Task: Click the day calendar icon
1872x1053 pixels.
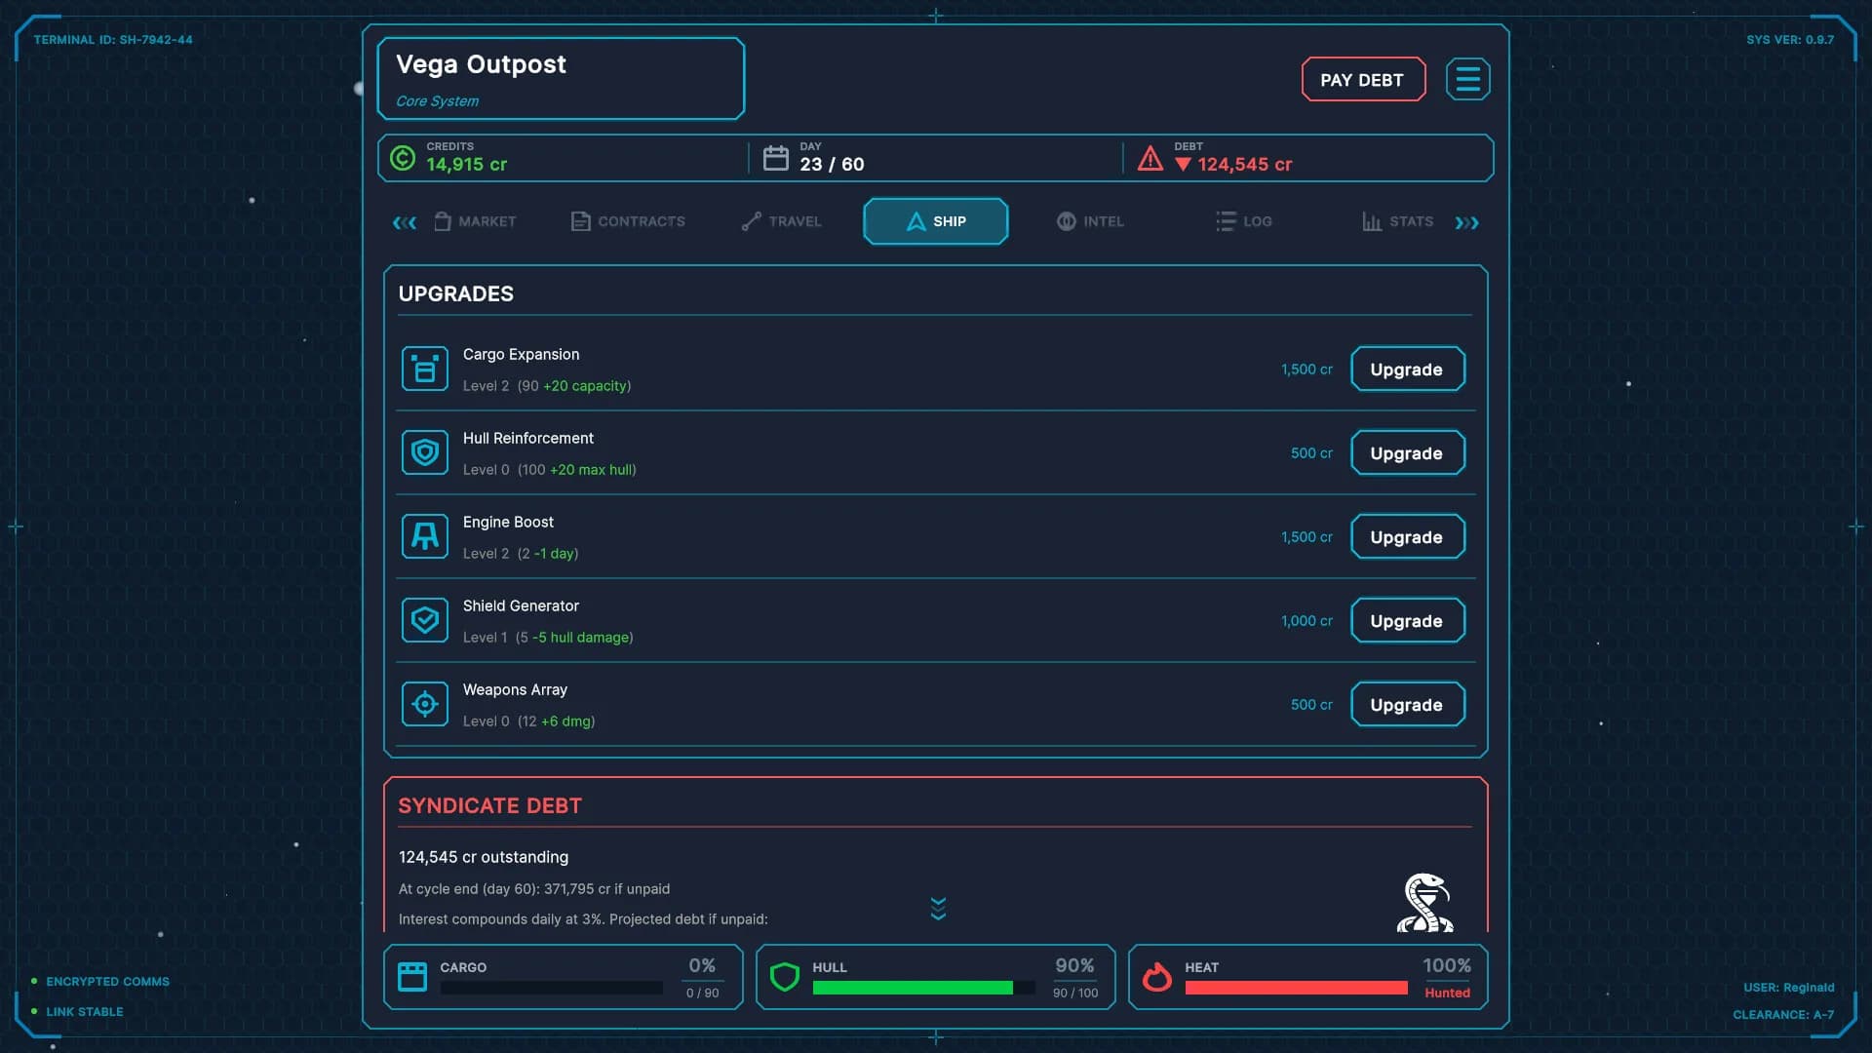Action: (x=775, y=158)
